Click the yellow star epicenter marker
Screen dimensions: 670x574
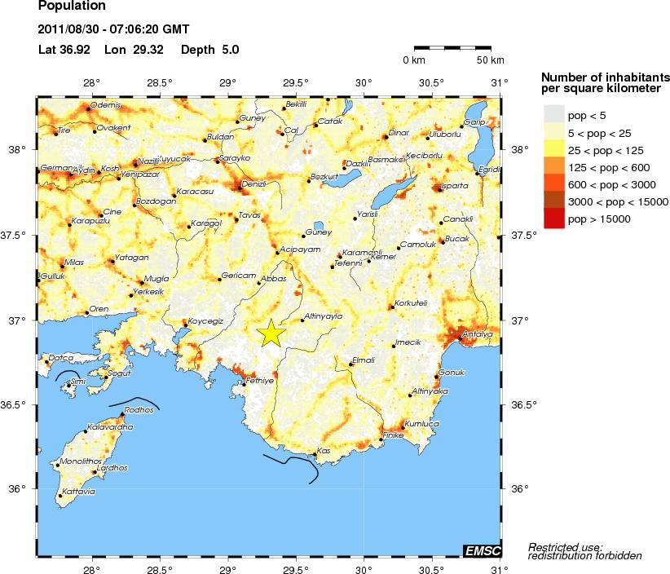pyautogui.click(x=270, y=333)
